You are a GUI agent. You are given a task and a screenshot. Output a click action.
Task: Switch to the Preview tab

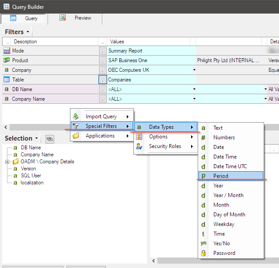(75, 18)
